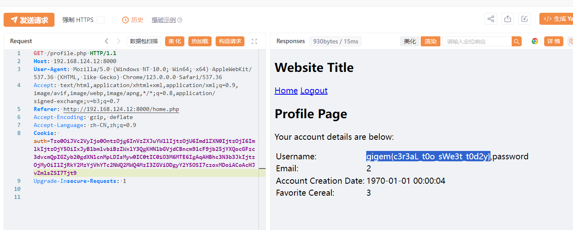Expand the Request panel to fullscreen
This screenshot has height=230, width=573.
click(x=254, y=41)
